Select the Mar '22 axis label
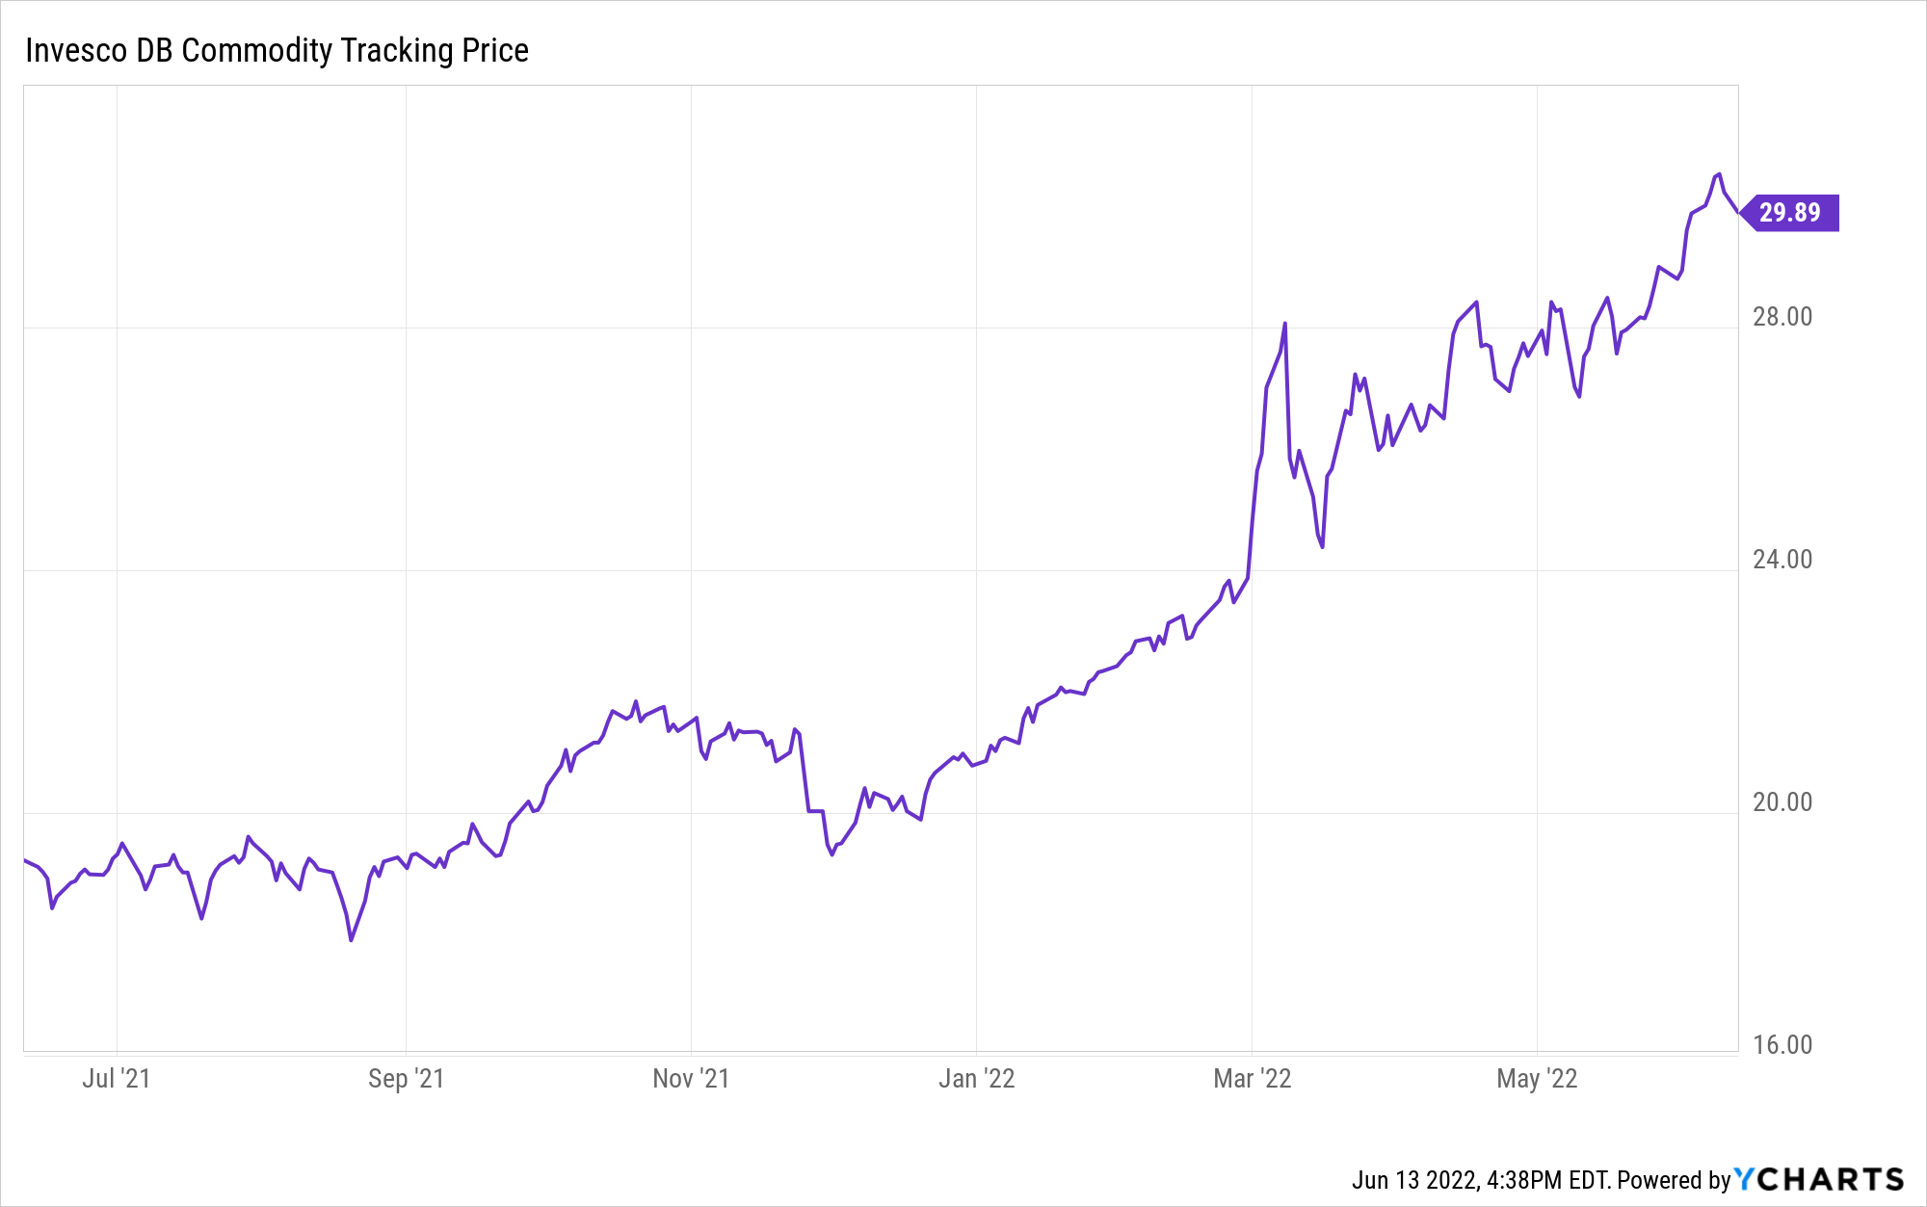 [x=1252, y=1078]
